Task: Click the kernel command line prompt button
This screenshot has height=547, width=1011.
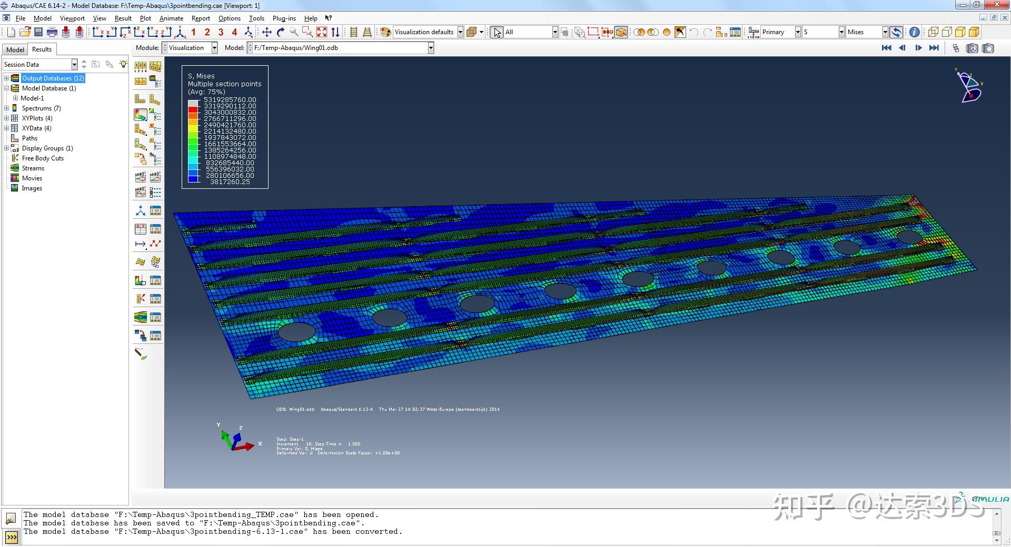Action: coord(12,537)
